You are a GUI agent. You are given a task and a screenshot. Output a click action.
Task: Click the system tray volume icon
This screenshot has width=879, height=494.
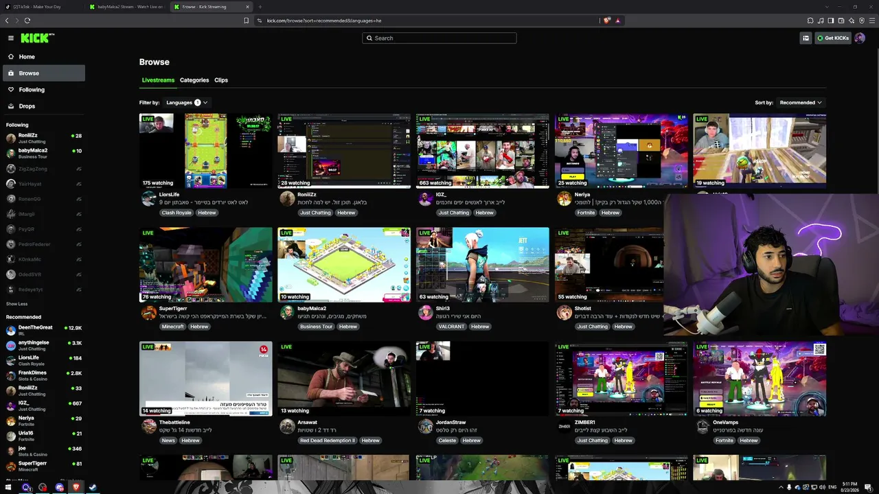pos(823,487)
